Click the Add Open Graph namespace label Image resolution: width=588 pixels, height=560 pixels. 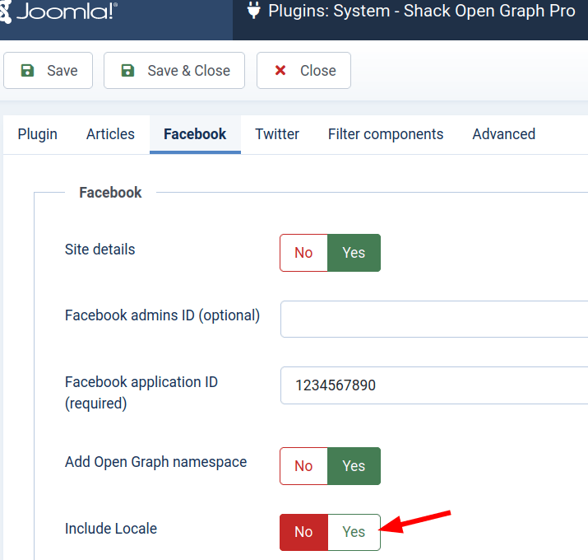pos(155,462)
